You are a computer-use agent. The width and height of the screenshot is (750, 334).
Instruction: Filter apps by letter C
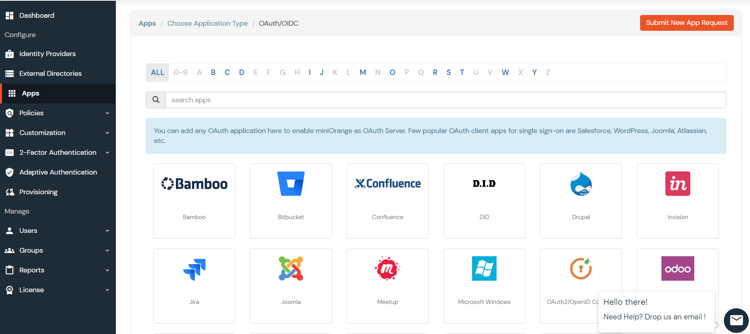(x=227, y=72)
